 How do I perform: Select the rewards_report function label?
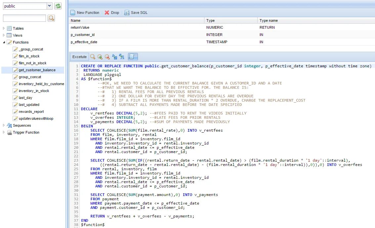click(31, 112)
